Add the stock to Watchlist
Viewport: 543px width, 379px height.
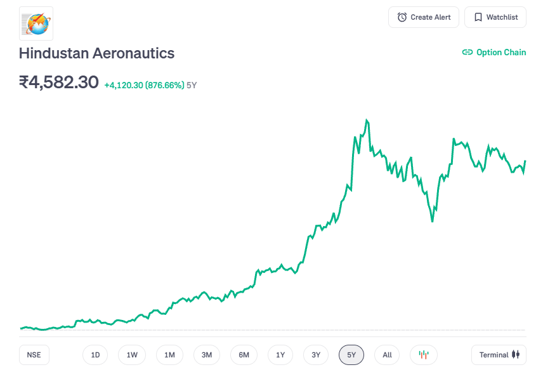point(495,17)
